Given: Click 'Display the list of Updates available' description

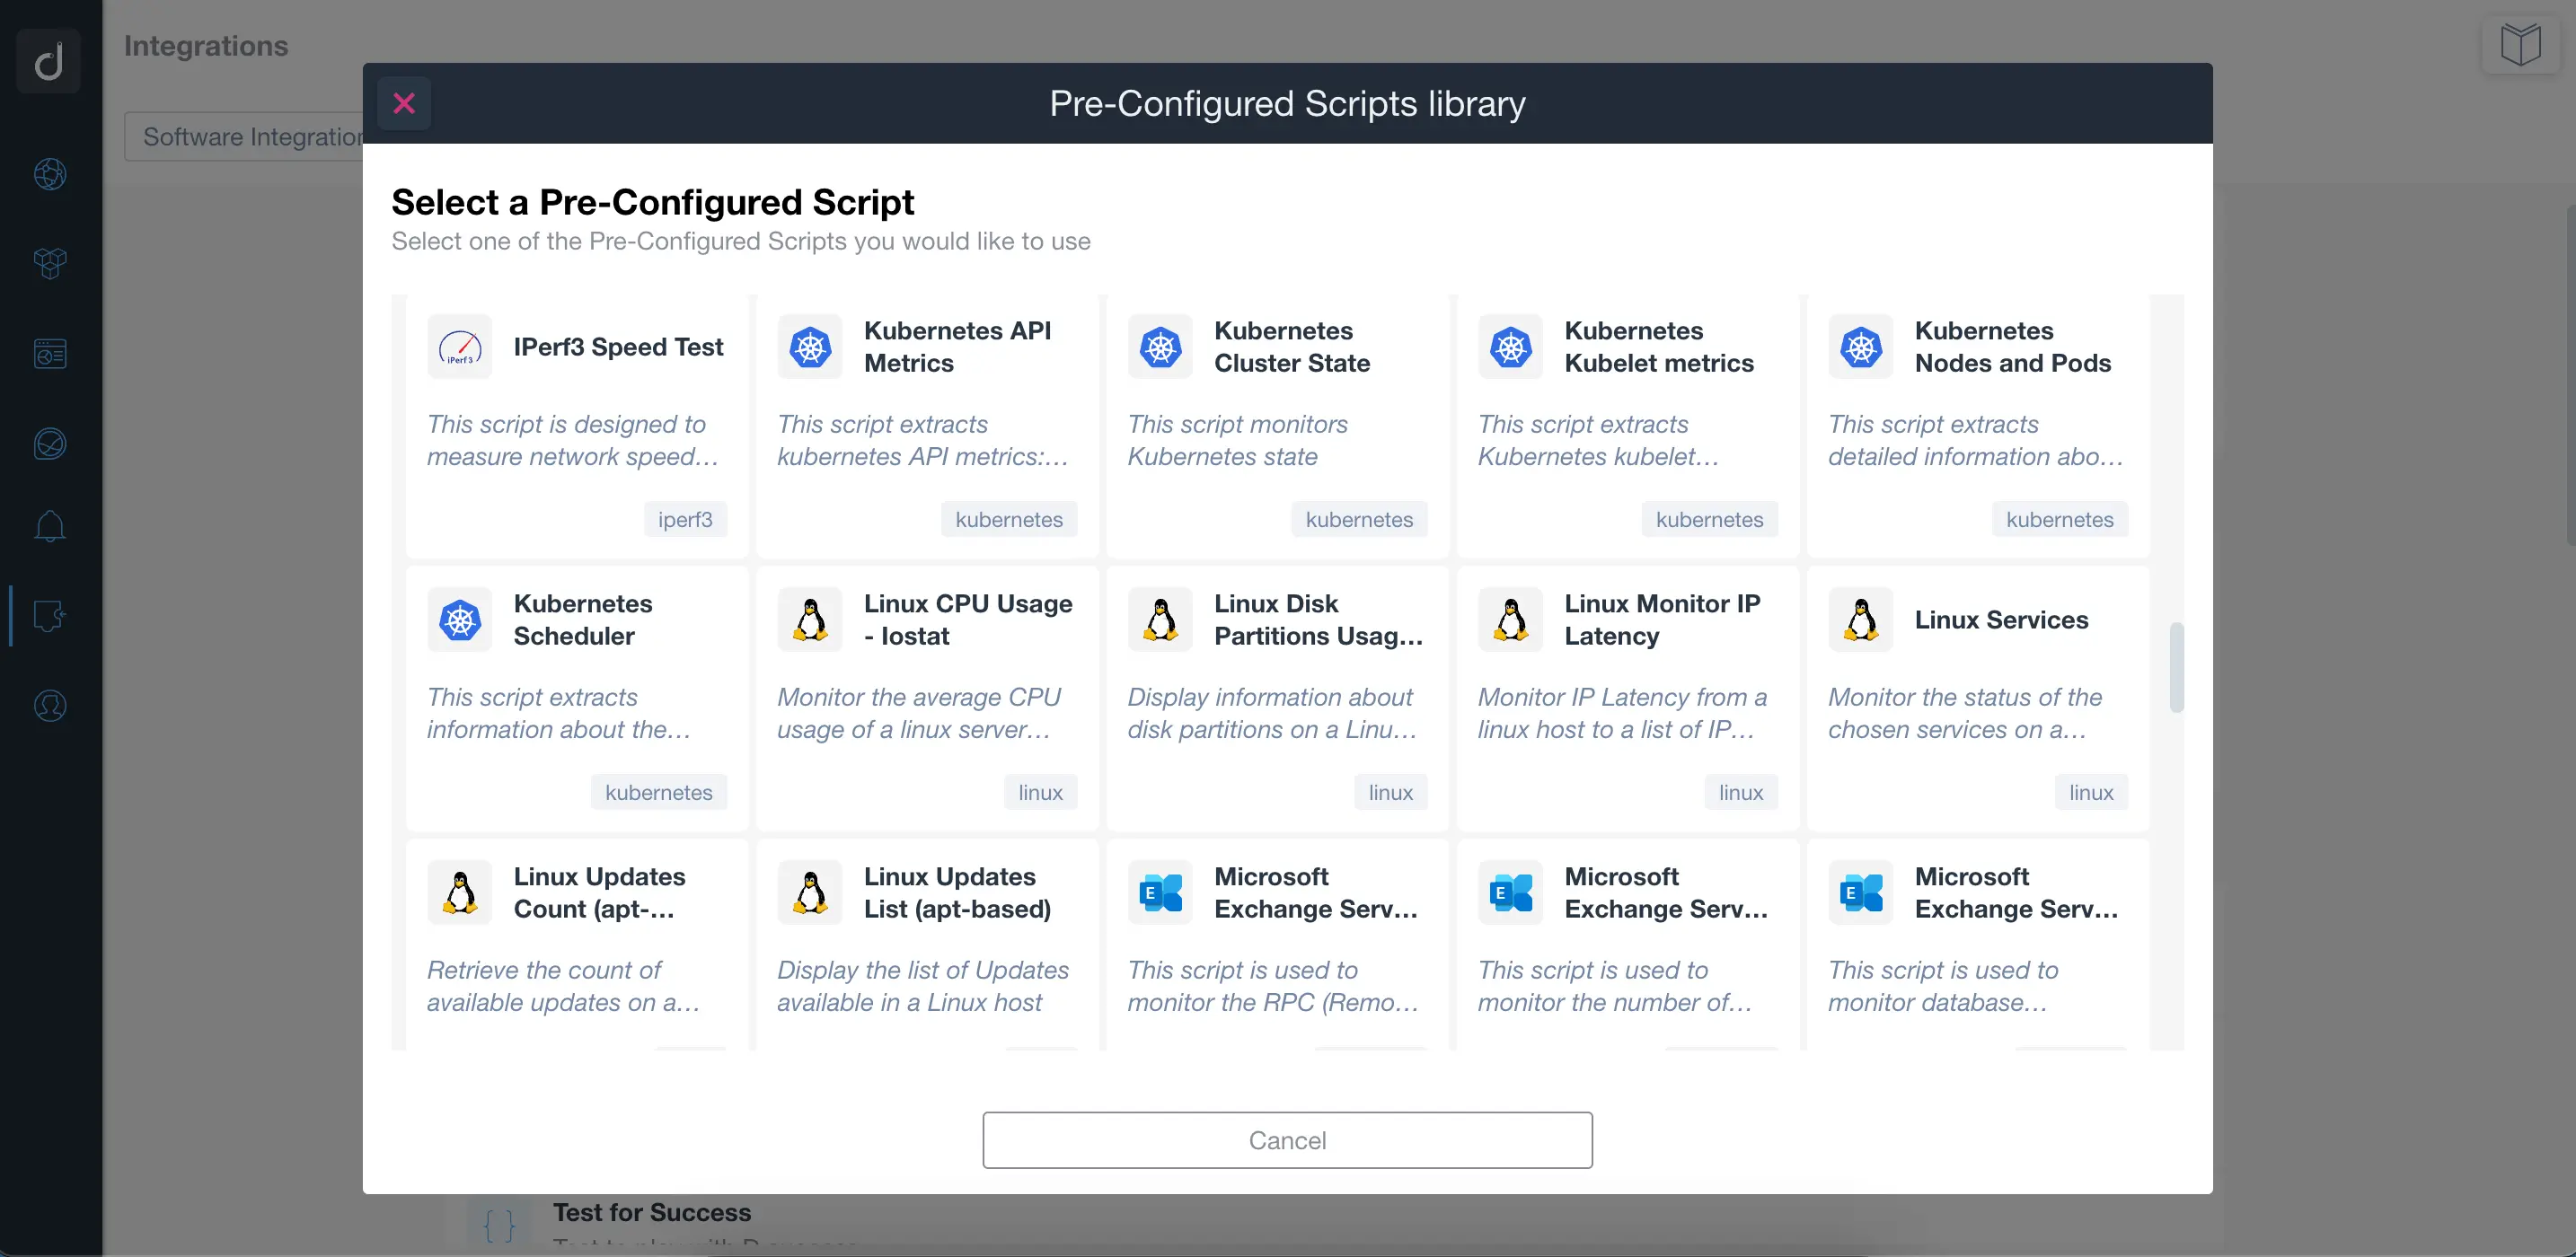Looking at the screenshot, I should [x=922, y=986].
